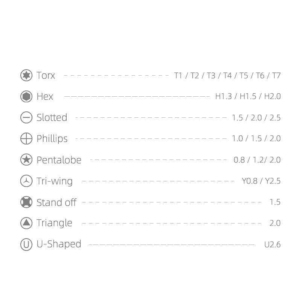Viewport: 301px width, 301px height.
Task: Select the Slotted minus icon
Action: click(26, 117)
